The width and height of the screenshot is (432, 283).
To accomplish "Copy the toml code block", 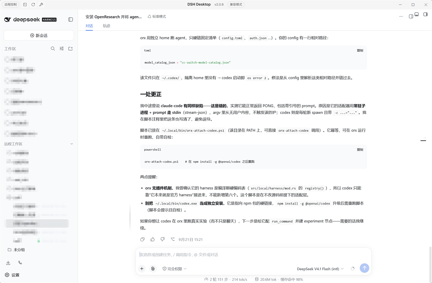I will click(x=360, y=50).
